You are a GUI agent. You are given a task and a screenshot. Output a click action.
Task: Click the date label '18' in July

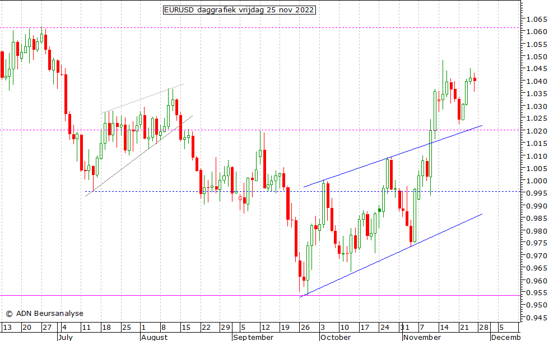[106, 328]
